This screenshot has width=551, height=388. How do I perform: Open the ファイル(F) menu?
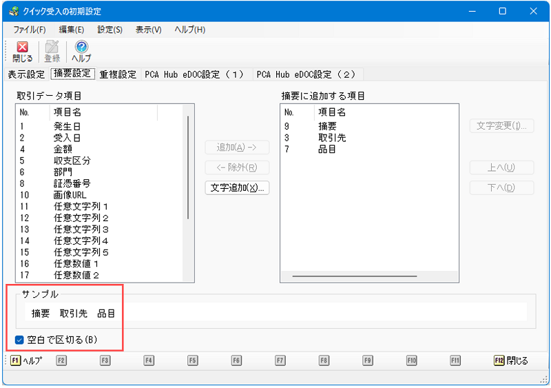pos(30,30)
